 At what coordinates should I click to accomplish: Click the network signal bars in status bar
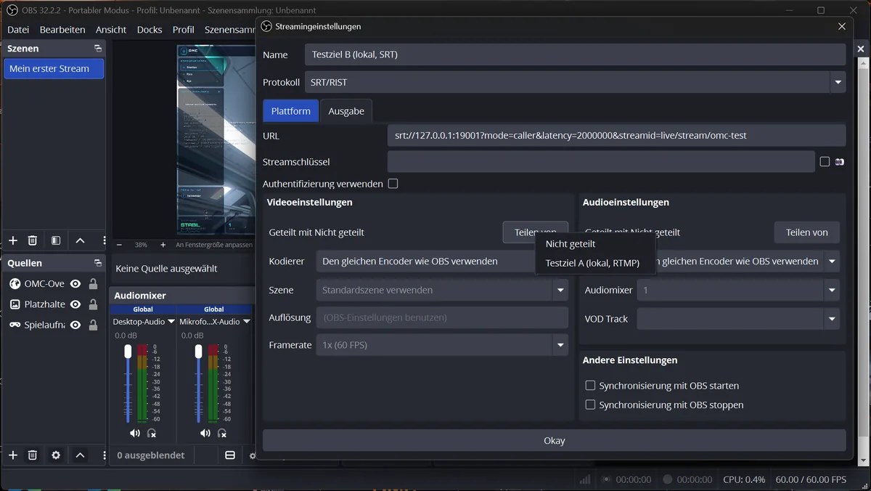(x=585, y=479)
